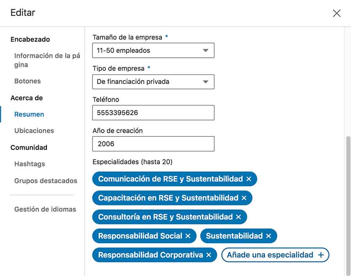This screenshot has width=351, height=276.
Task: Close the Editar dialog with the X
Action: [x=337, y=13]
